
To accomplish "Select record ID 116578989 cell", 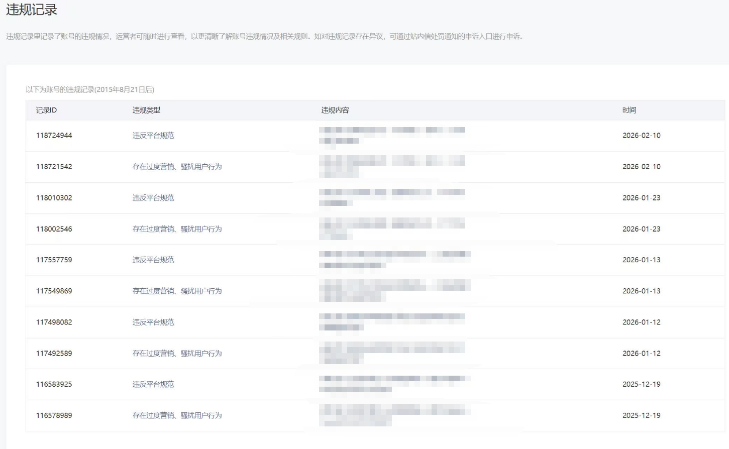I will pos(54,415).
